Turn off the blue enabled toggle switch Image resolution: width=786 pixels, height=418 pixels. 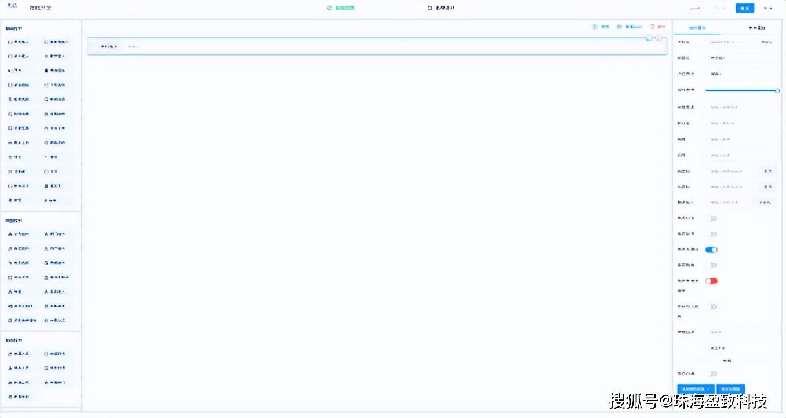tap(711, 250)
